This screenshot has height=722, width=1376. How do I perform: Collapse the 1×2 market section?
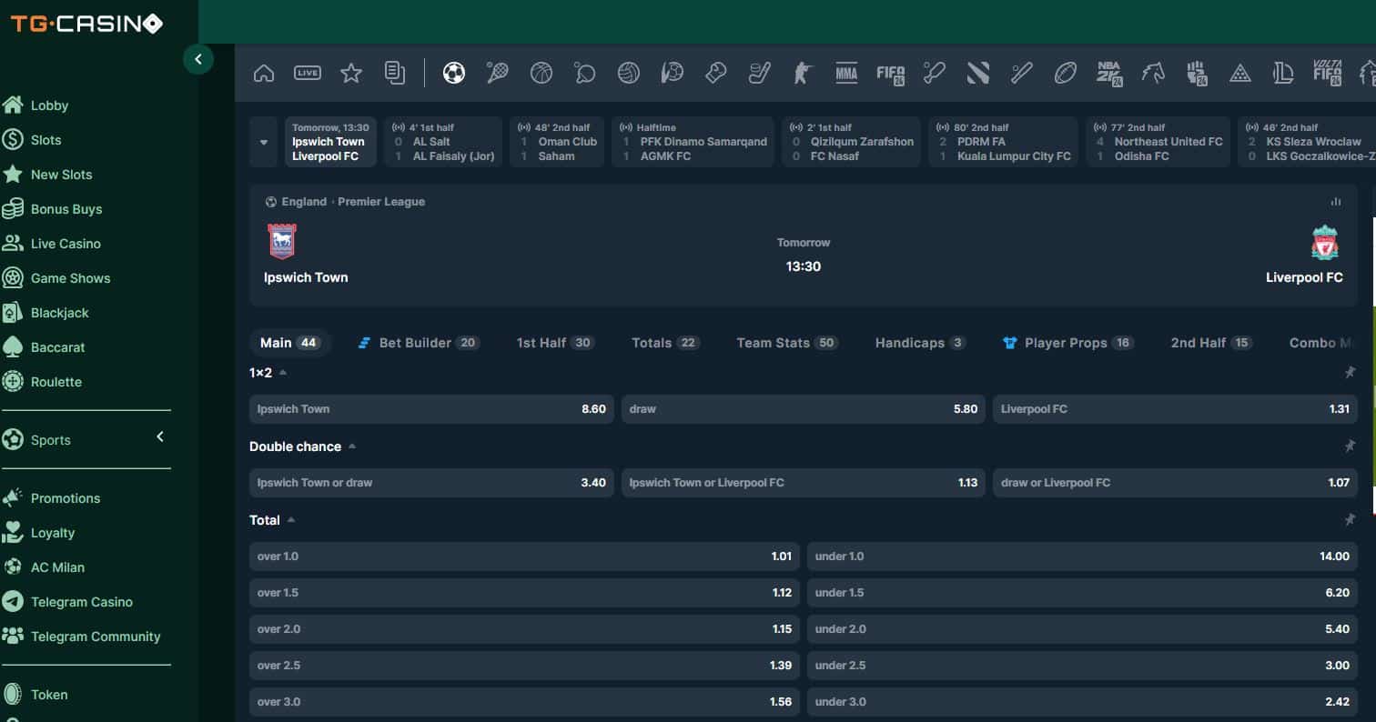click(x=283, y=372)
